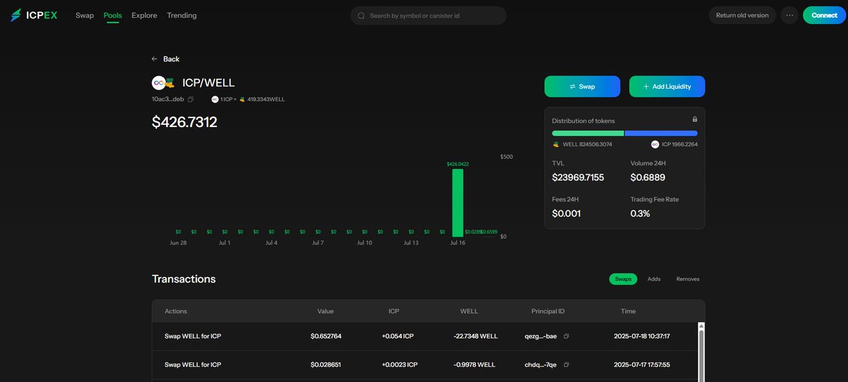The image size is (848, 382).
Task: Go to the Explore tab
Action: coord(144,16)
